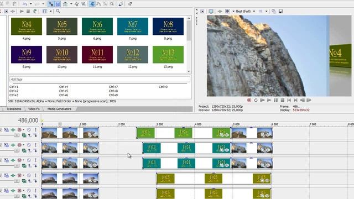354x199 pixels.
Task: Click media list scrollbar down arrow
Action: 189,71
